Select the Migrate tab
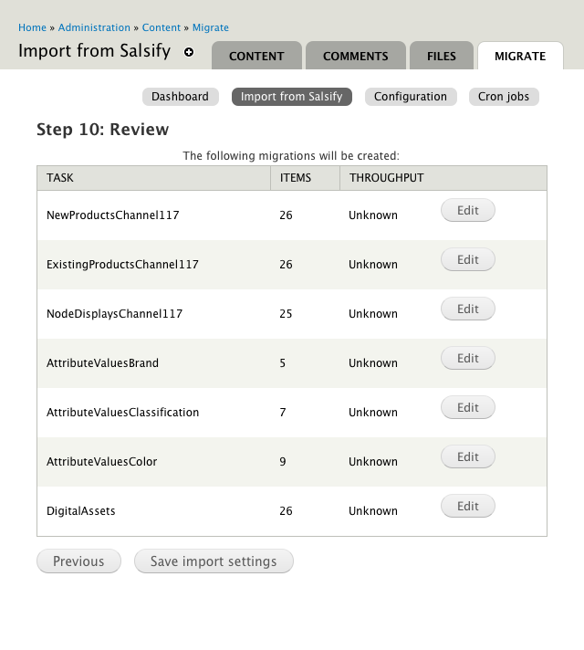This screenshot has width=584, height=650. (x=520, y=56)
